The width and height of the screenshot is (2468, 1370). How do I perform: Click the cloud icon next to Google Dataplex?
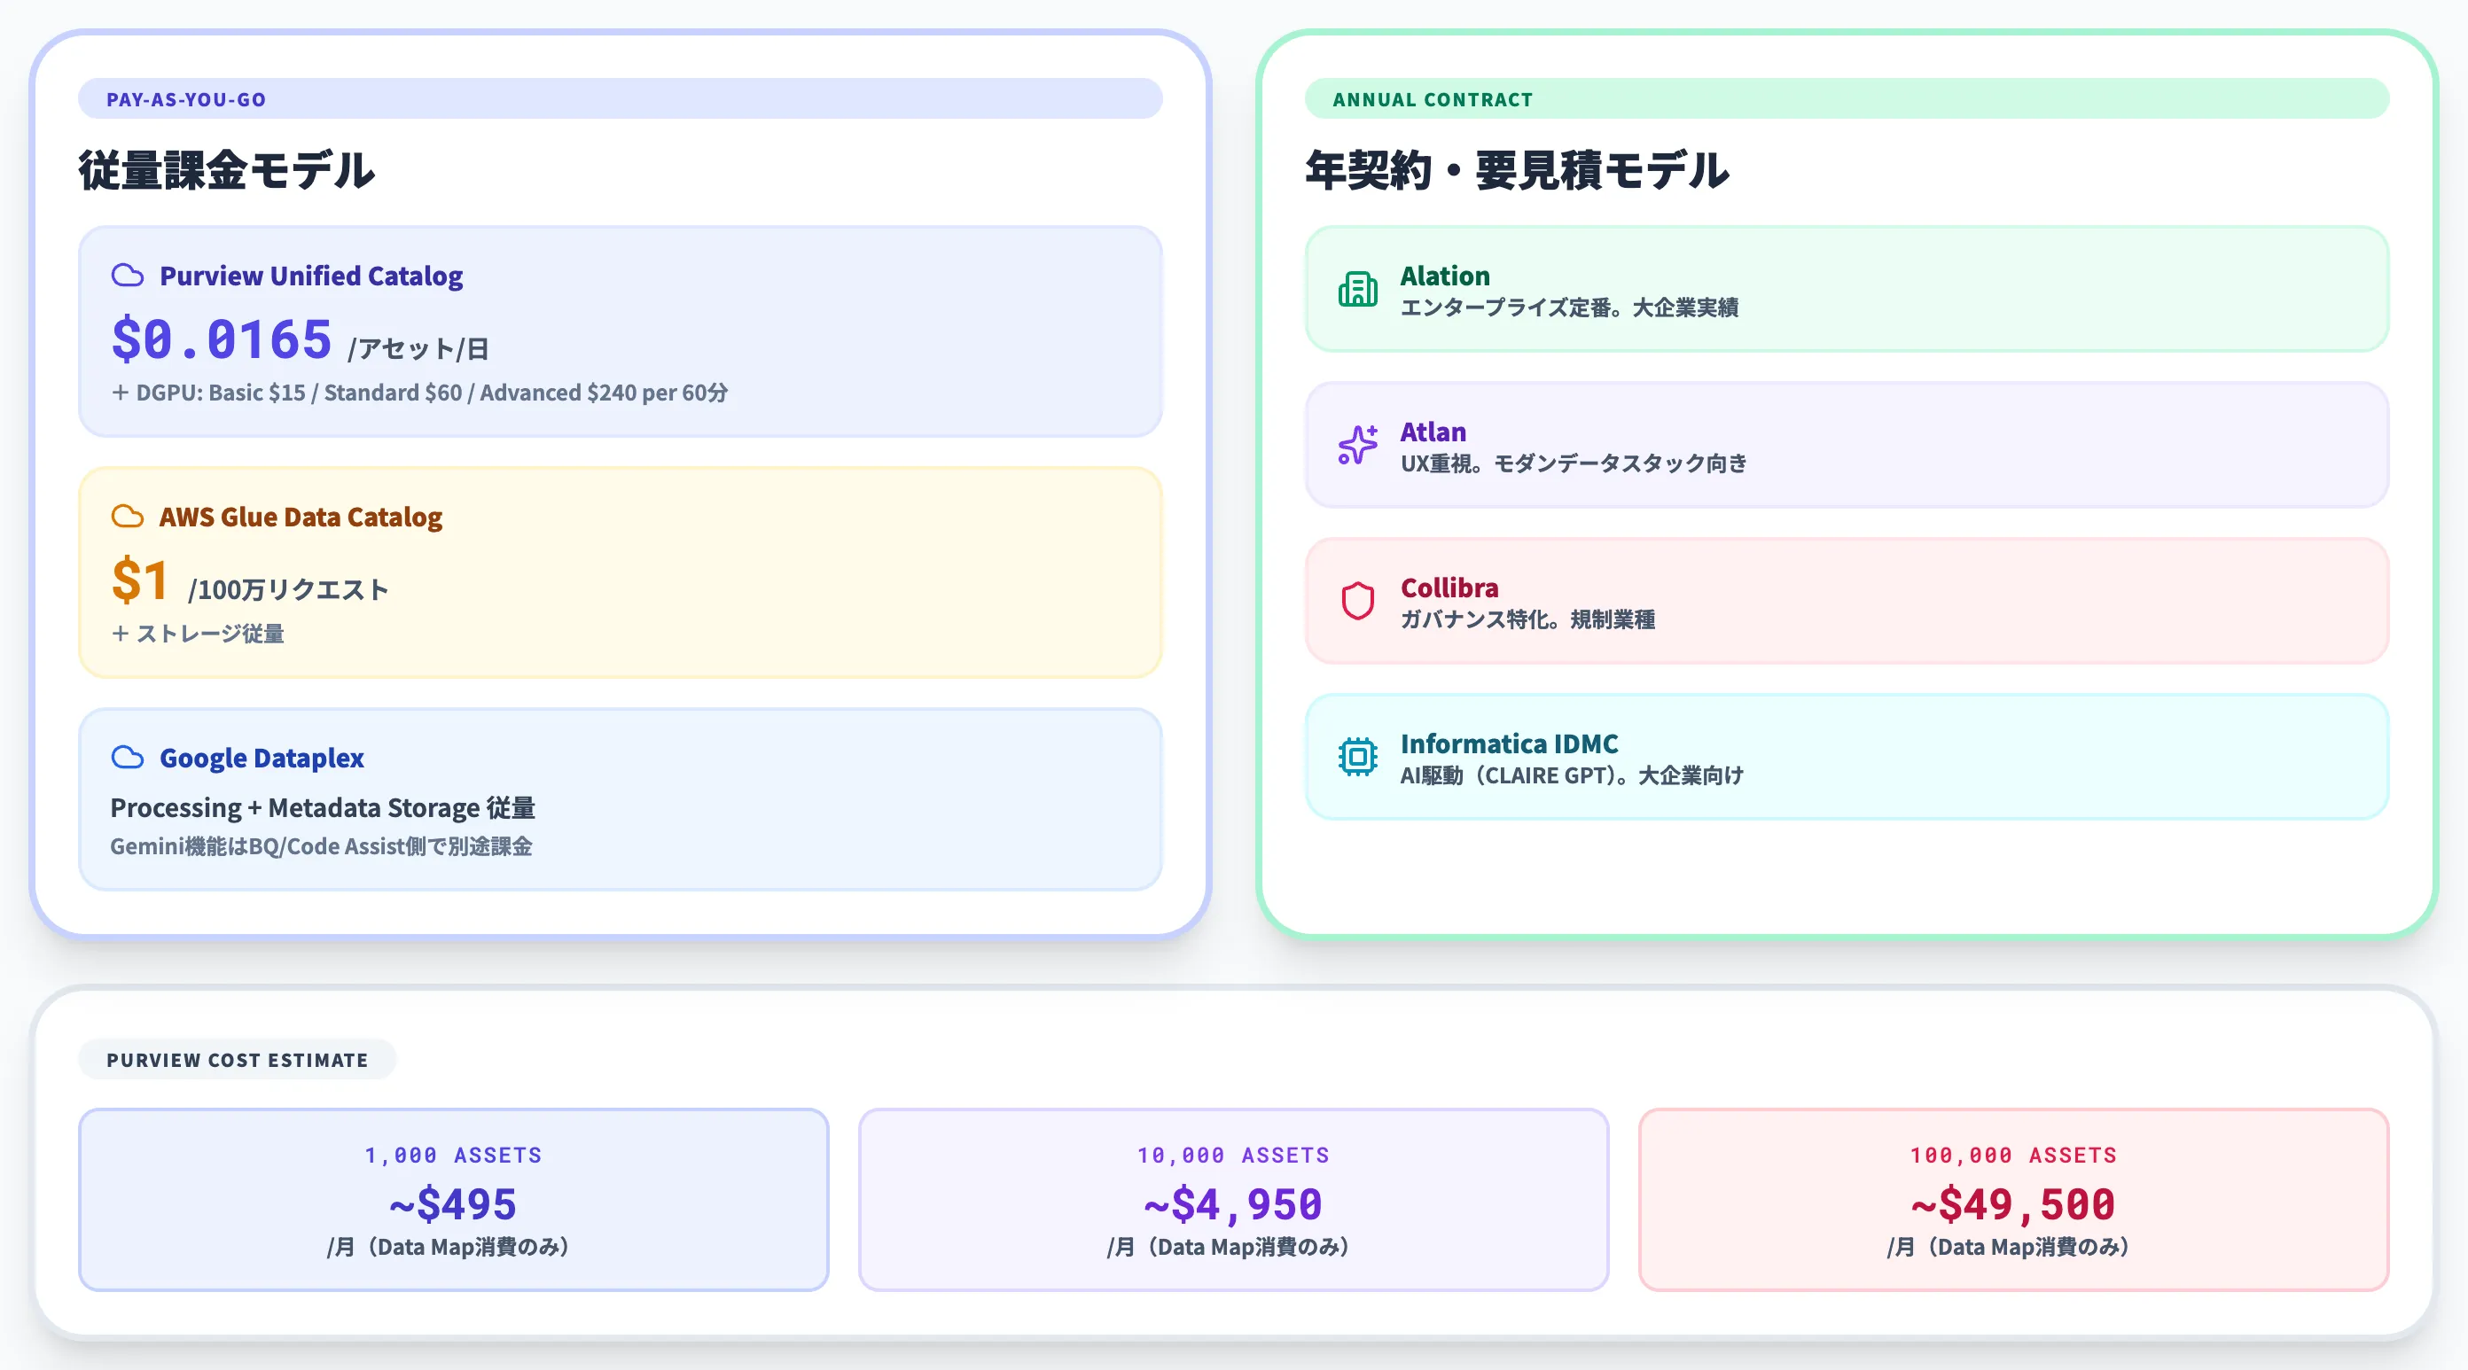click(x=129, y=758)
